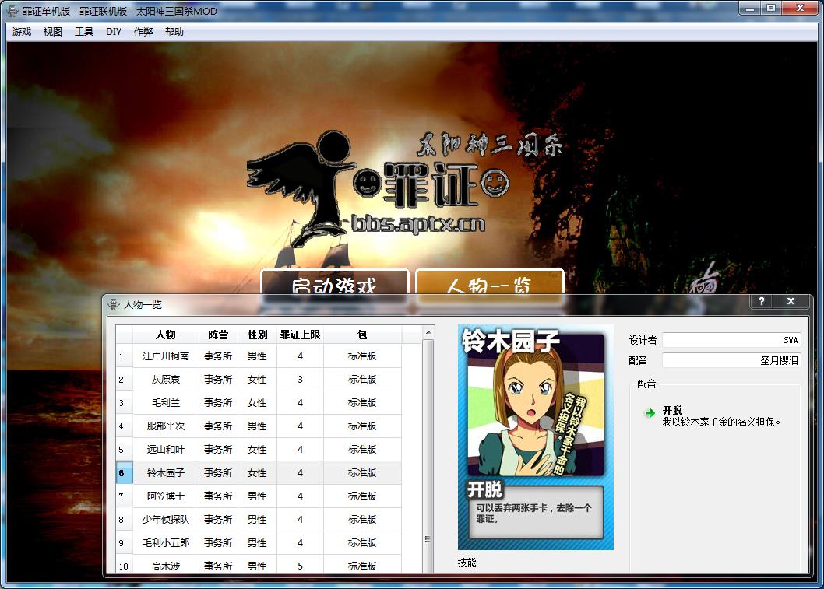Viewport: 824px width, 589px height.
Task: Click the 性别 column header
Action: (257, 335)
